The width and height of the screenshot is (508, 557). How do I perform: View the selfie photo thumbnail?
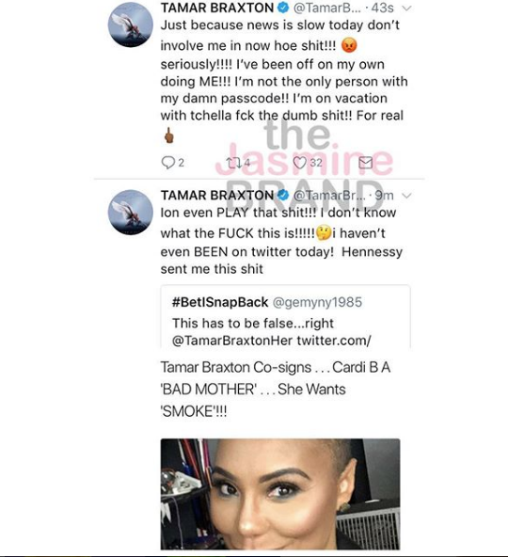pos(280,494)
